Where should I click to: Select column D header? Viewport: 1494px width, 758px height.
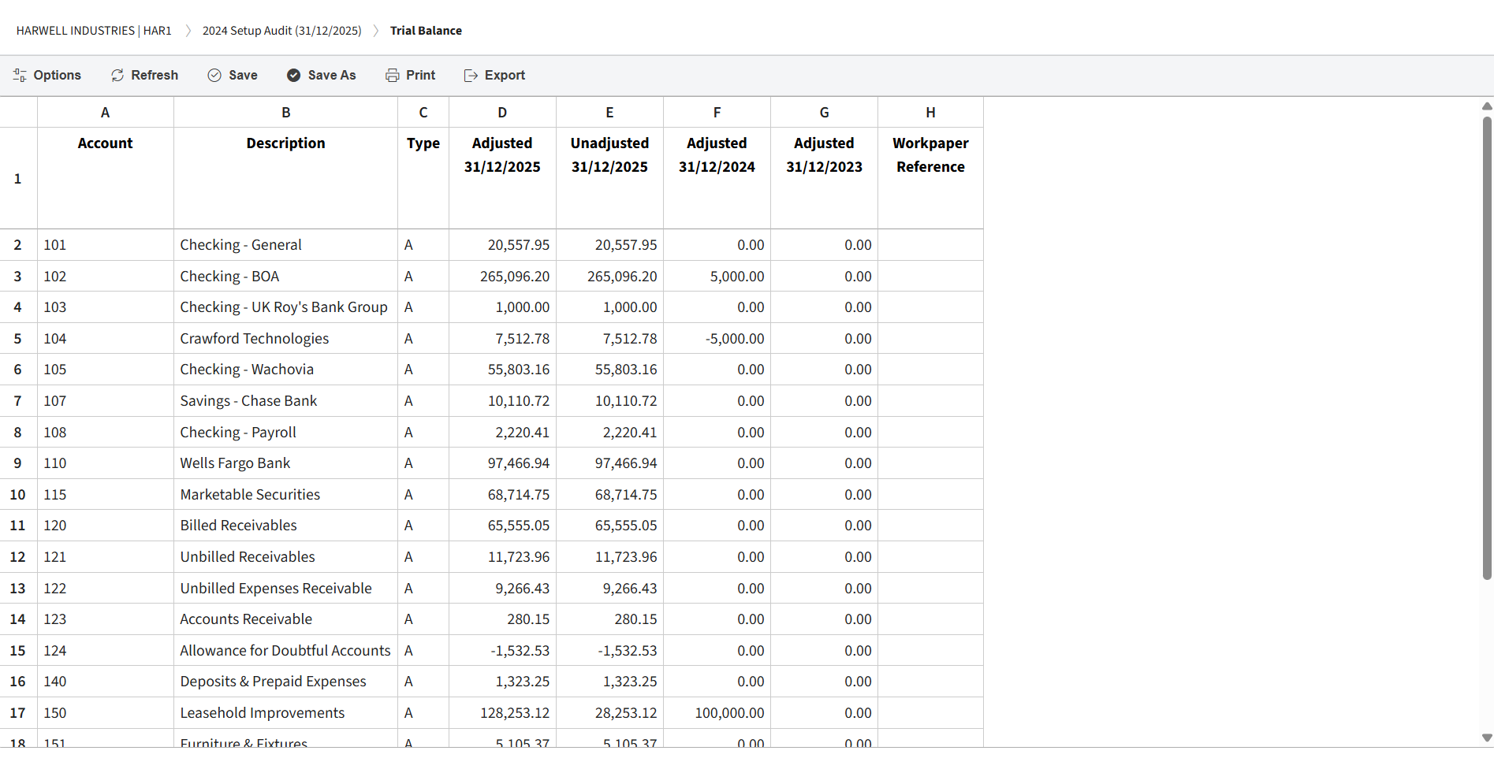502,113
